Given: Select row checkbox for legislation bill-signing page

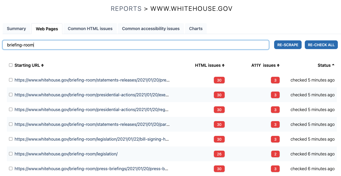Looking at the screenshot, I should pyautogui.click(x=11, y=139).
